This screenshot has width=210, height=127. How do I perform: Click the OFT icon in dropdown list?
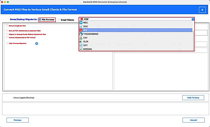coord(81,46)
